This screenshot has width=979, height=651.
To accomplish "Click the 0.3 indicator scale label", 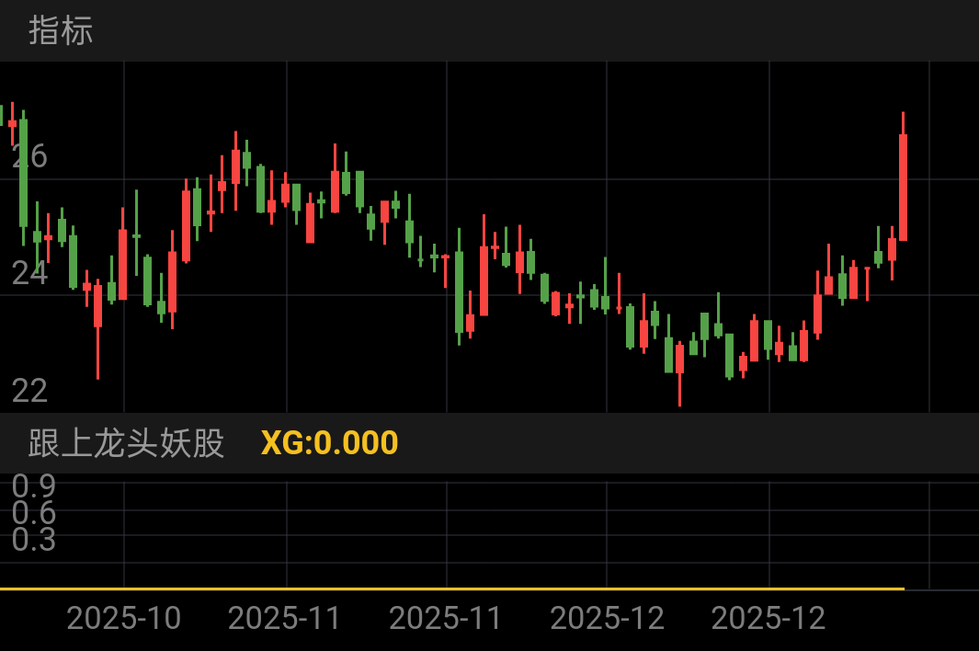I will coord(34,539).
